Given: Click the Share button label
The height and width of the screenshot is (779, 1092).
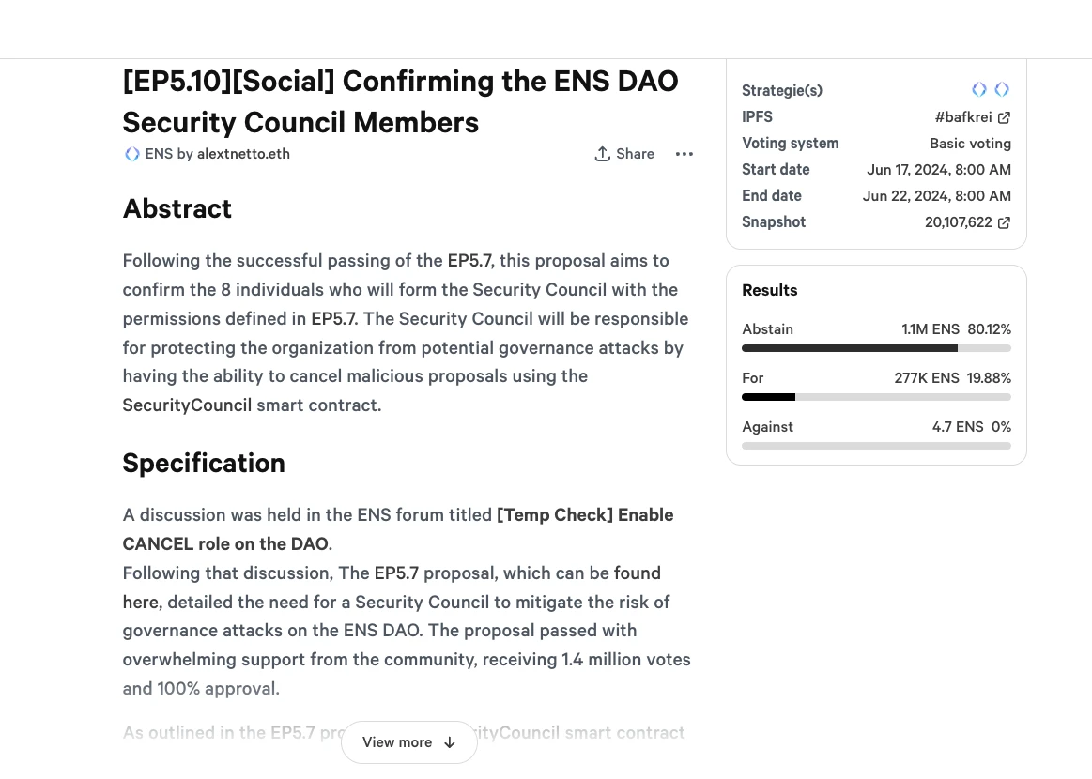Looking at the screenshot, I should tap(635, 154).
